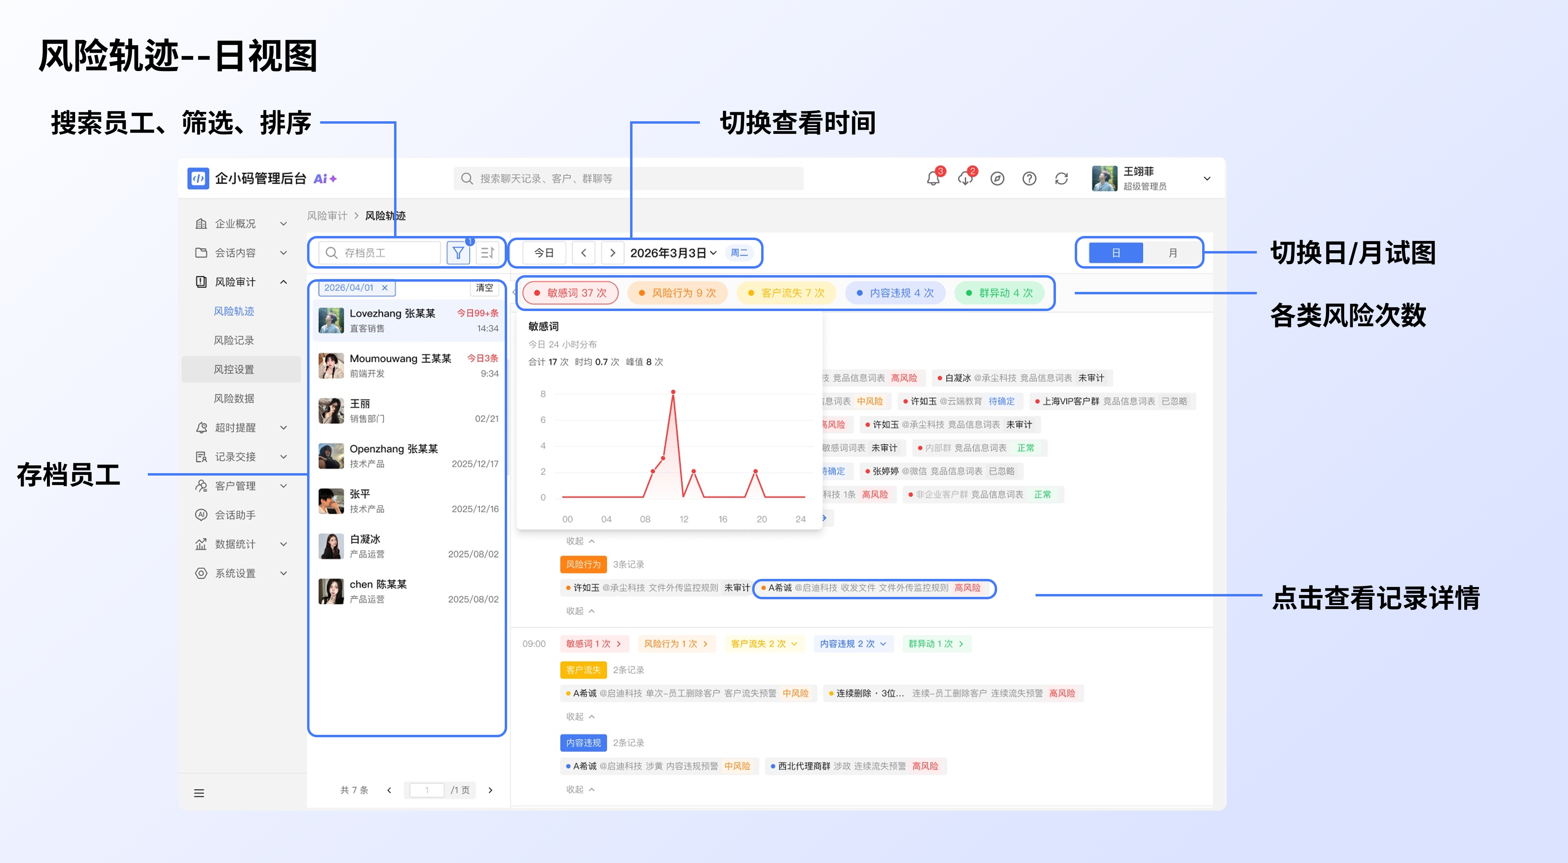Image resolution: width=1568 pixels, height=863 pixels.
Task: Select employee Moumouwang 王某某
Action: tap(408, 366)
